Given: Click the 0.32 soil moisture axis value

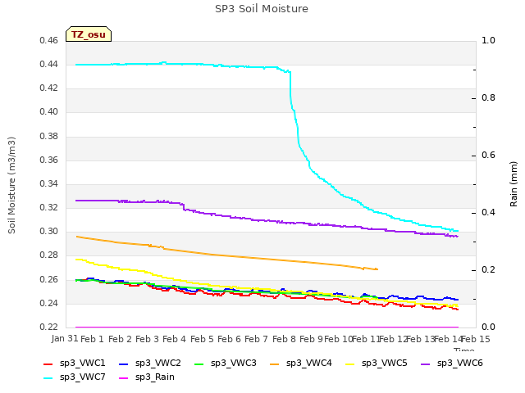Looking at the screenshot, I should (49, 207).
